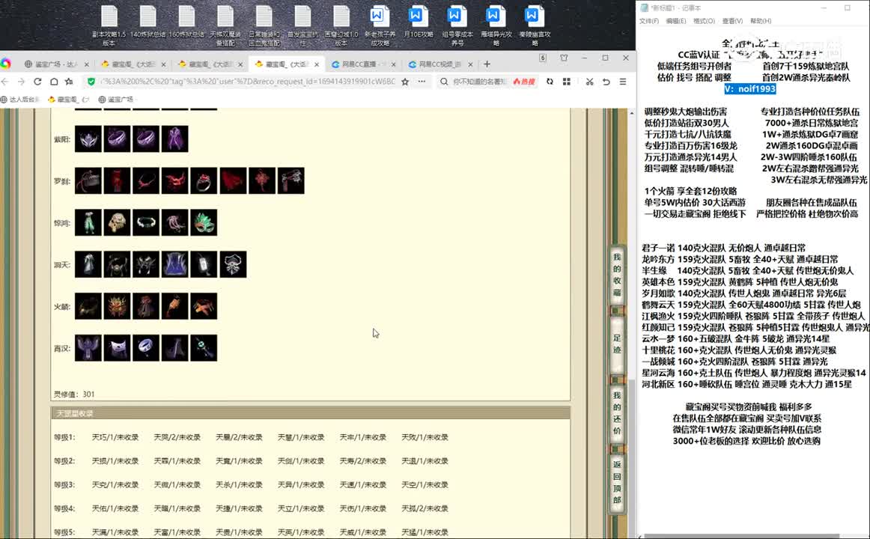Screen dimensions: 870x539
Task: Open the browser skin shirt icon
Action: click(564, 58)
